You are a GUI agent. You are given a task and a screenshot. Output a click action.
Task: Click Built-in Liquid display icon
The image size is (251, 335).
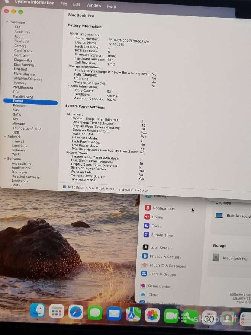[219, 215]
